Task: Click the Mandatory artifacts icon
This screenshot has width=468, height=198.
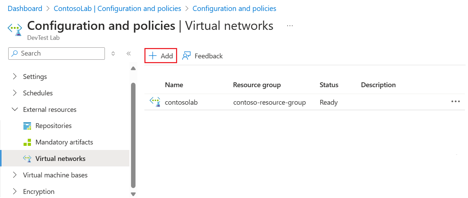Action: [27, 142]
